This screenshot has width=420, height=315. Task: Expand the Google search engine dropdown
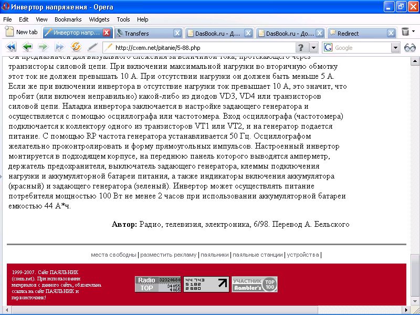396,47
